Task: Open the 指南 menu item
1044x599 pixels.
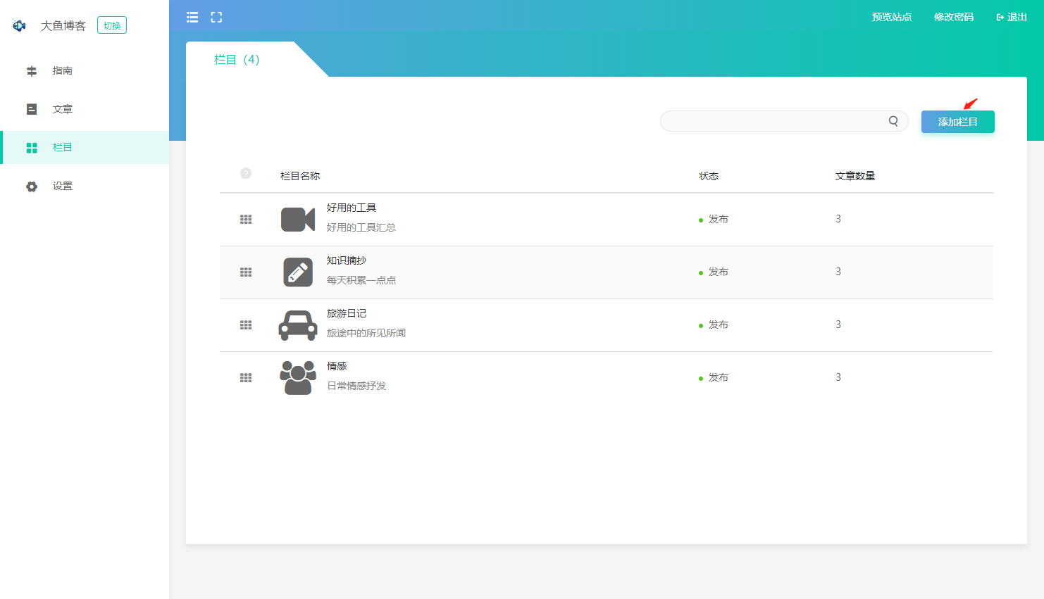Action: (62, 71)
